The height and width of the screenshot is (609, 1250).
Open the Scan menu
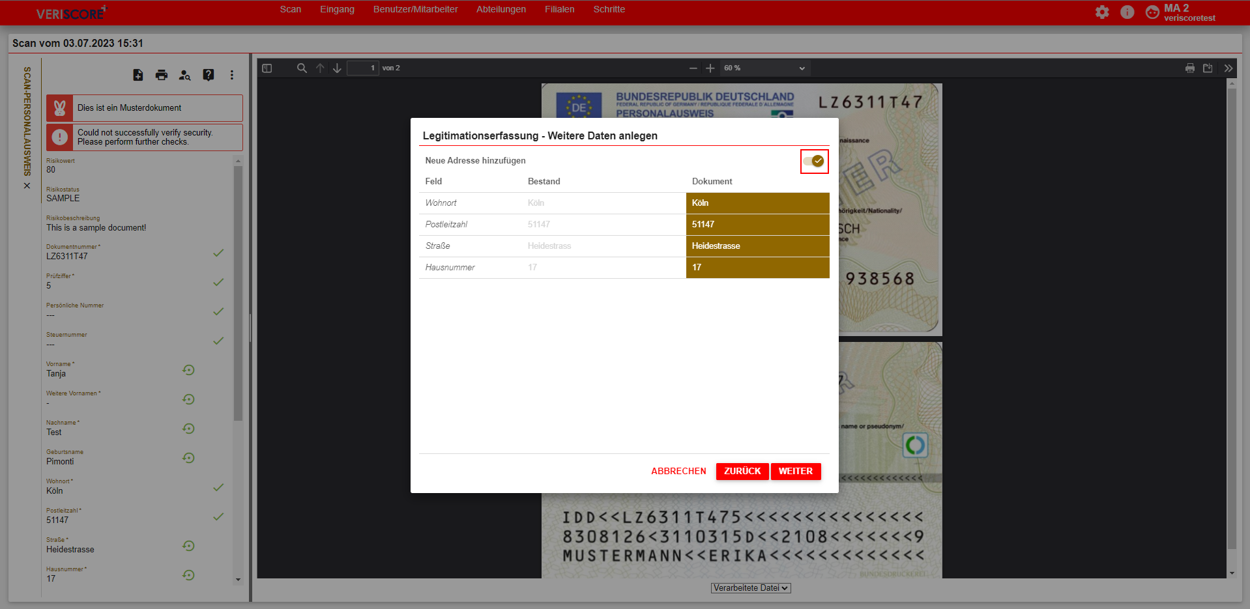291,9
